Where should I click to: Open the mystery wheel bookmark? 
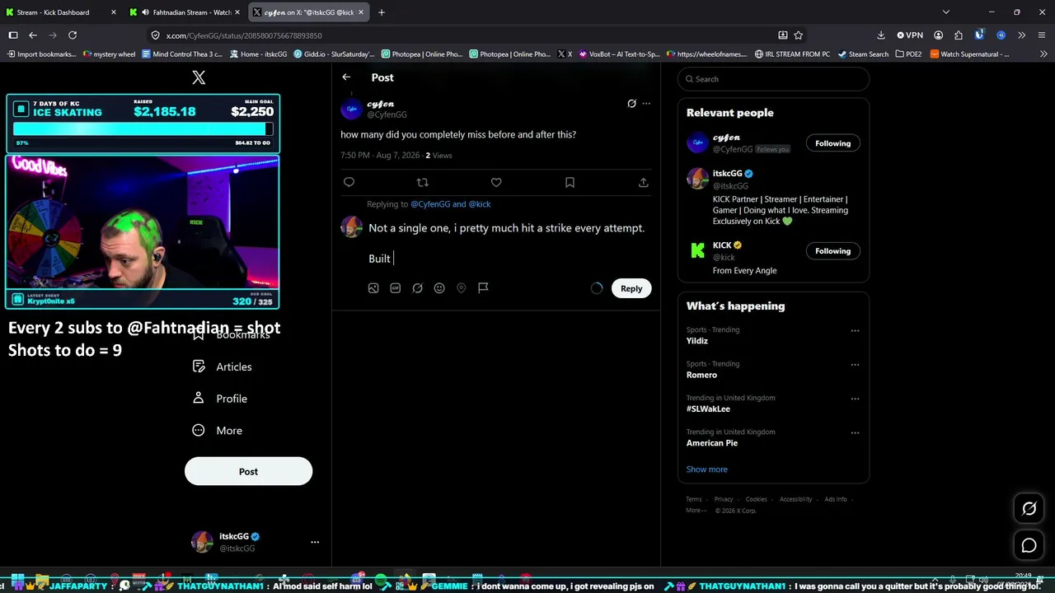click(x=110, y=54)
